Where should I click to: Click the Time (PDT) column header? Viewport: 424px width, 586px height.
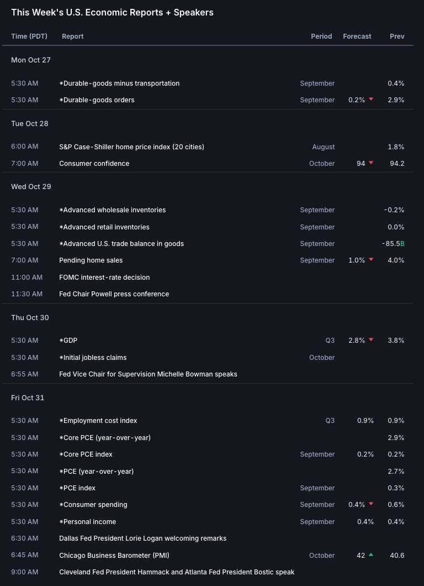(x=29, y=36)
